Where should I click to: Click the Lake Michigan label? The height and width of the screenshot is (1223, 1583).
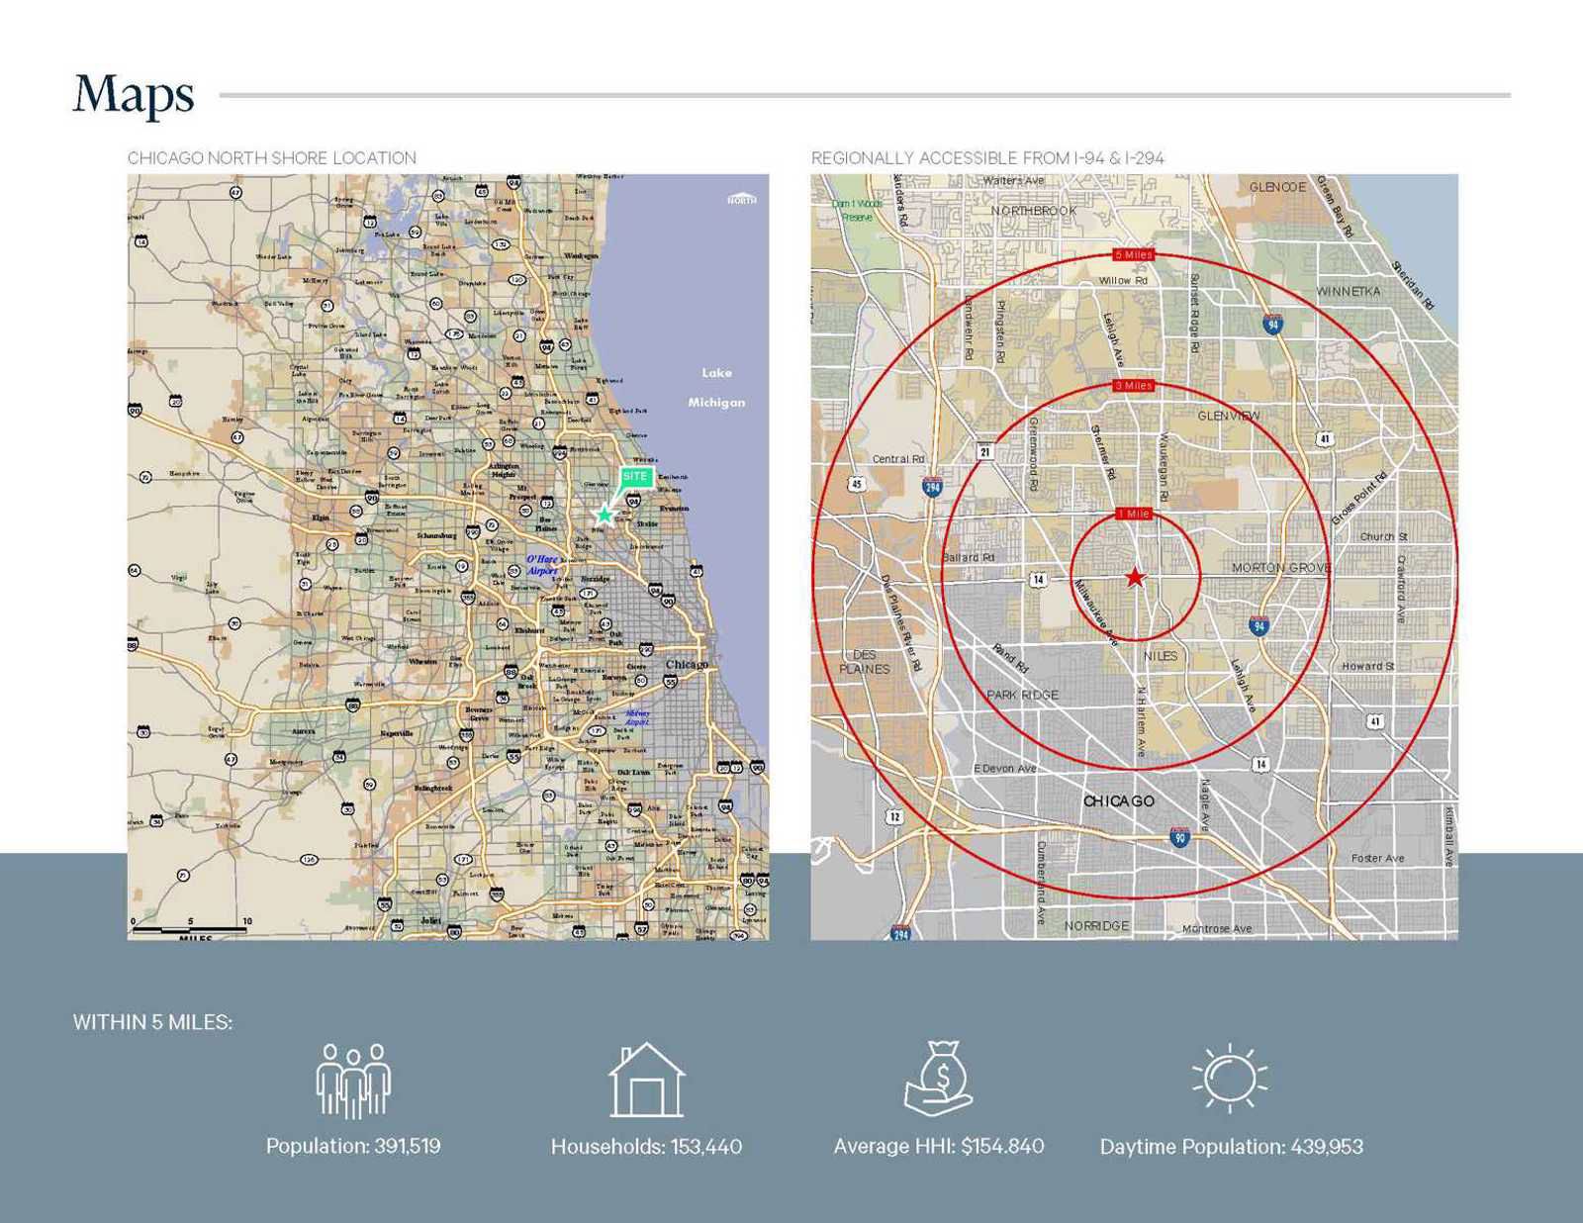(x=716, y=387)
